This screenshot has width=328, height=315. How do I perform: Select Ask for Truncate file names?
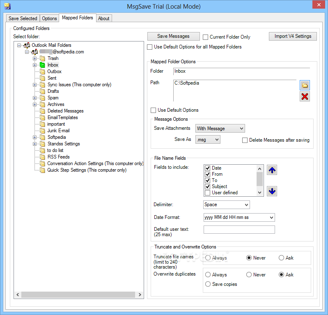[x=281, y=258]
